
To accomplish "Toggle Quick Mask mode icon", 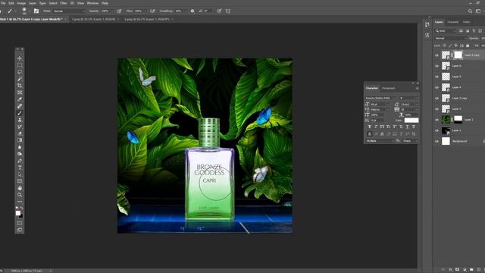I will [x=20, y=223].
